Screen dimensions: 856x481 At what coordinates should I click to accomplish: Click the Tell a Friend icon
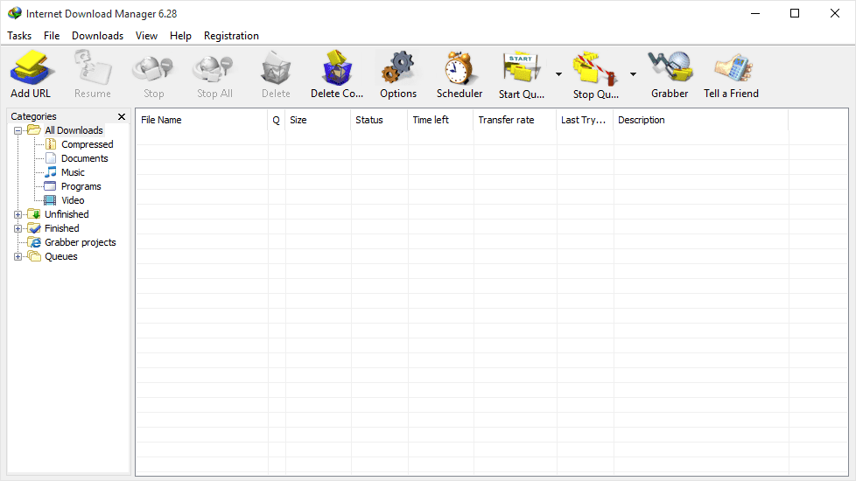(732, 68)
